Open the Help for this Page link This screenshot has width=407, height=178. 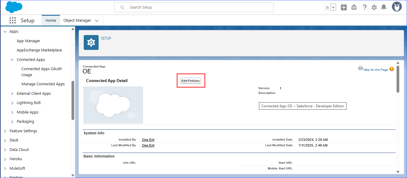click(x=375, y=70)
